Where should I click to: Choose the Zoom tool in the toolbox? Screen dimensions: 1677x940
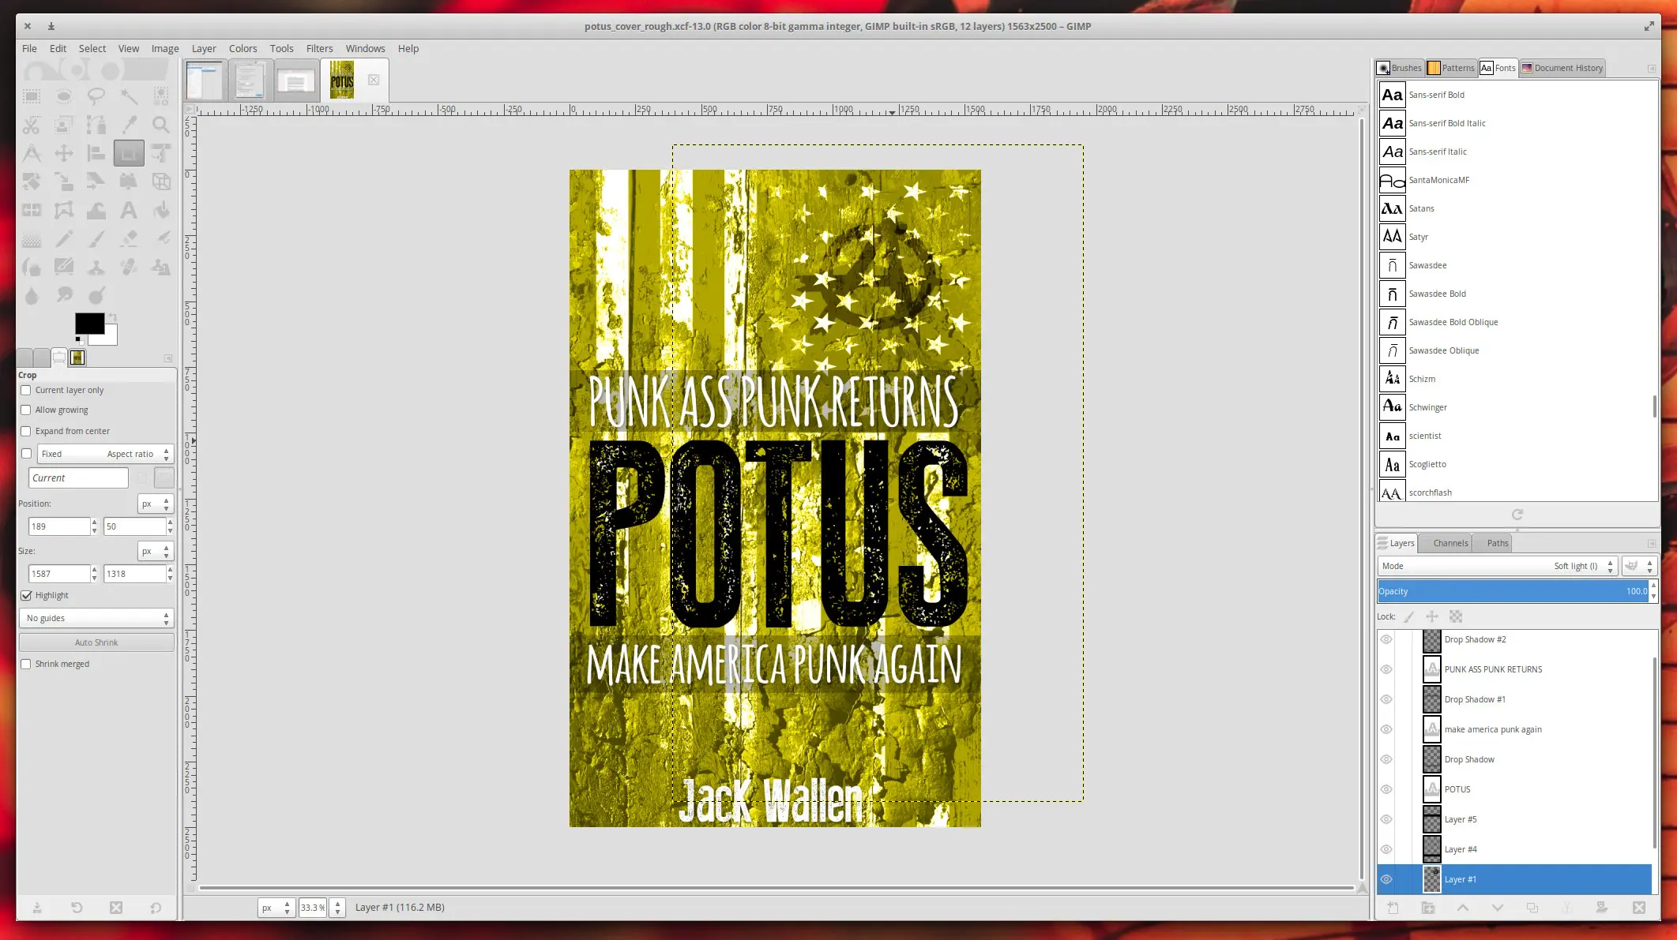click(162, 125)
